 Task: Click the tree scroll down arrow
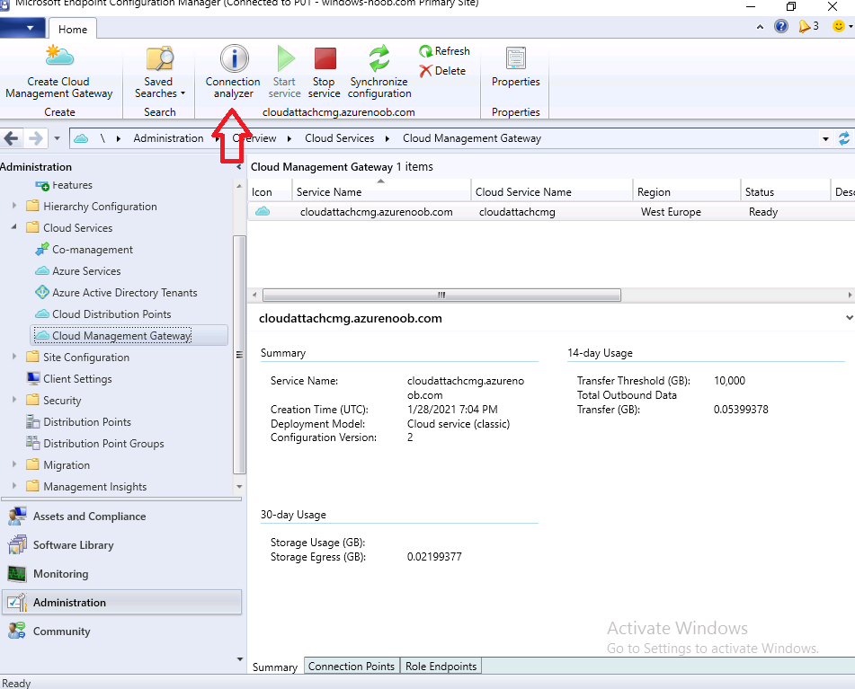point(239,486)
